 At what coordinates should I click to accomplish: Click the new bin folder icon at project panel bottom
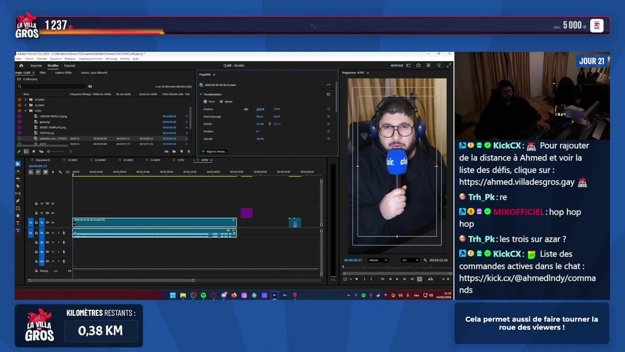174,151
